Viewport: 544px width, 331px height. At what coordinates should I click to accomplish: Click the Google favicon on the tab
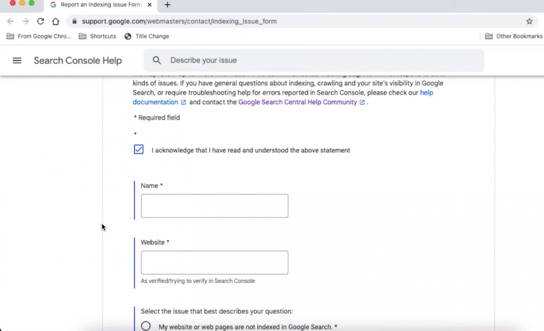tap(53, 5)
